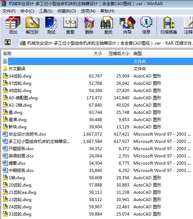This screenshot has width=193, height=219.
Task: Click the size value 173,472
Action: 94,98
